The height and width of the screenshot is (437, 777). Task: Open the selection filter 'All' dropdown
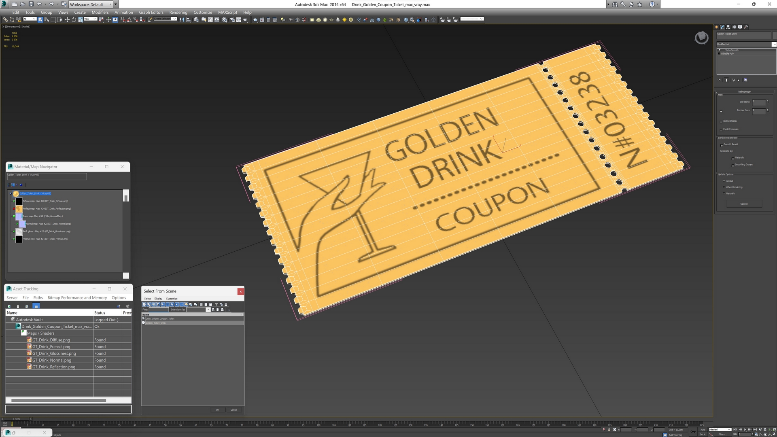tap(30, 19)
